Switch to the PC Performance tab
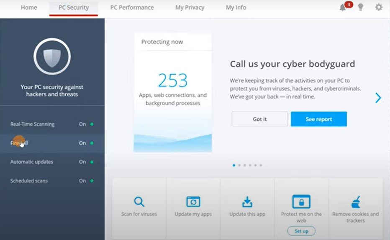Image resolution: width=390 pixels, height=240 pixels. click(x=132, y=8)
